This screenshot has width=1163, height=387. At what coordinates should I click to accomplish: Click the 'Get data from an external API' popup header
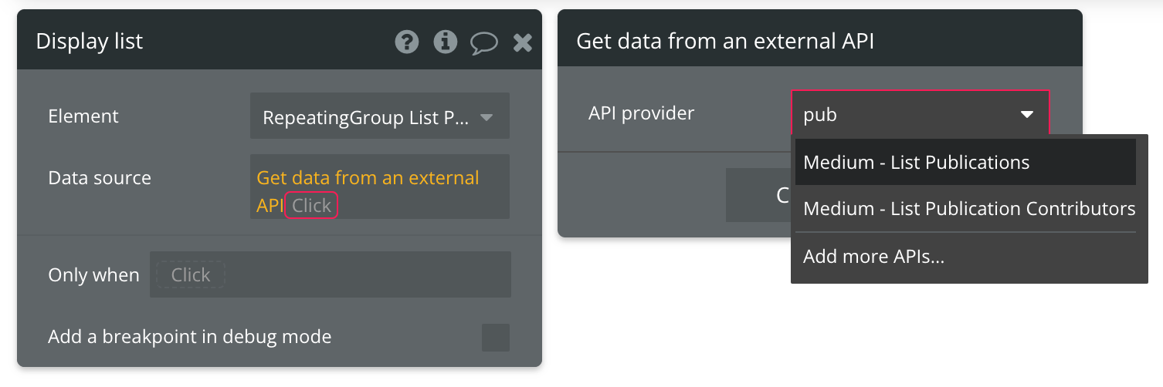point(725,42)
